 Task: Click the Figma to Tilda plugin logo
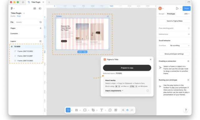[x=105, y=60]
